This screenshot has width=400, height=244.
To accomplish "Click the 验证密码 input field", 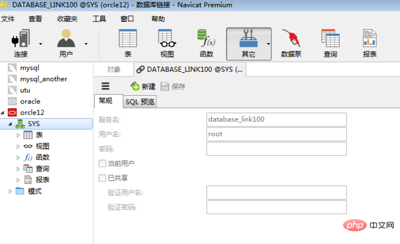I will tap(276, 207).
